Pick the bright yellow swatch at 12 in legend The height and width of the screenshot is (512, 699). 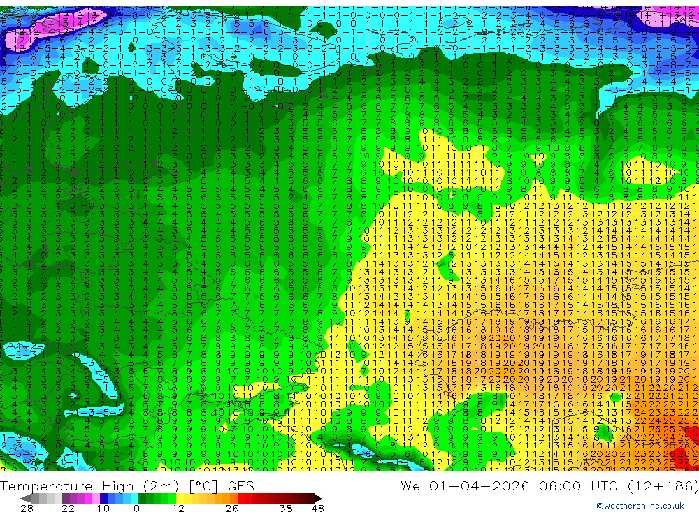pyautogui.click(x=180, y=498)
